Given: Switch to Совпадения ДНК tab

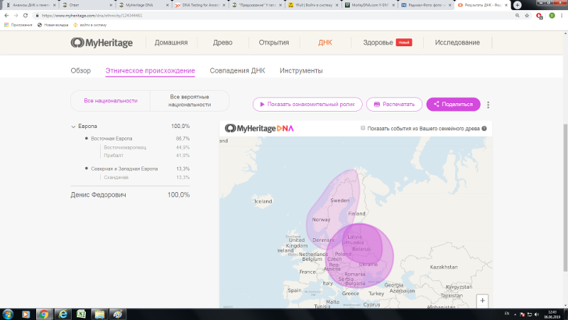Looking at the screenshot, I should [x=237, y=70].
